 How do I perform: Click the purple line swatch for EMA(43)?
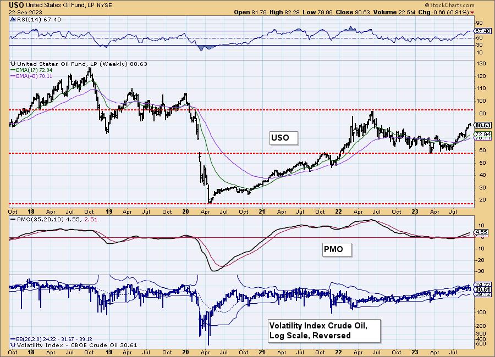point(13,76)
